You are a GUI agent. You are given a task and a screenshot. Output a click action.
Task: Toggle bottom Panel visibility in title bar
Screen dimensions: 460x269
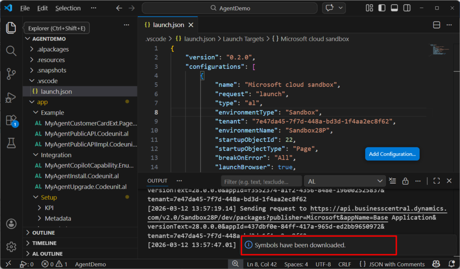394,8
